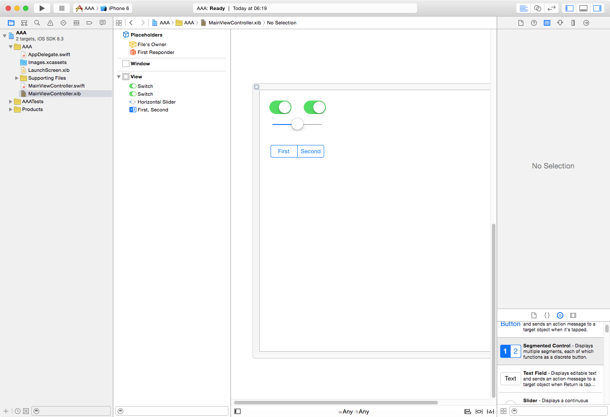Show the File inspector

521,23
